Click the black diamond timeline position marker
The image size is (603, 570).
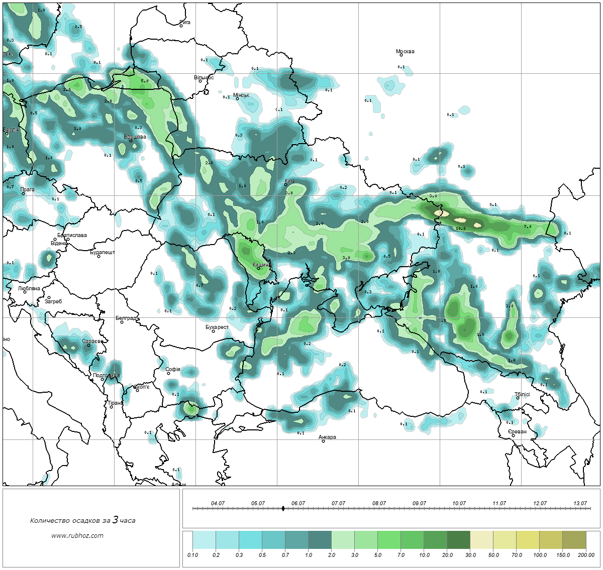coord(283,508)
